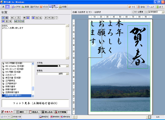Click the 印刷 print icon

pyautogui.click(x=63, y=7)
